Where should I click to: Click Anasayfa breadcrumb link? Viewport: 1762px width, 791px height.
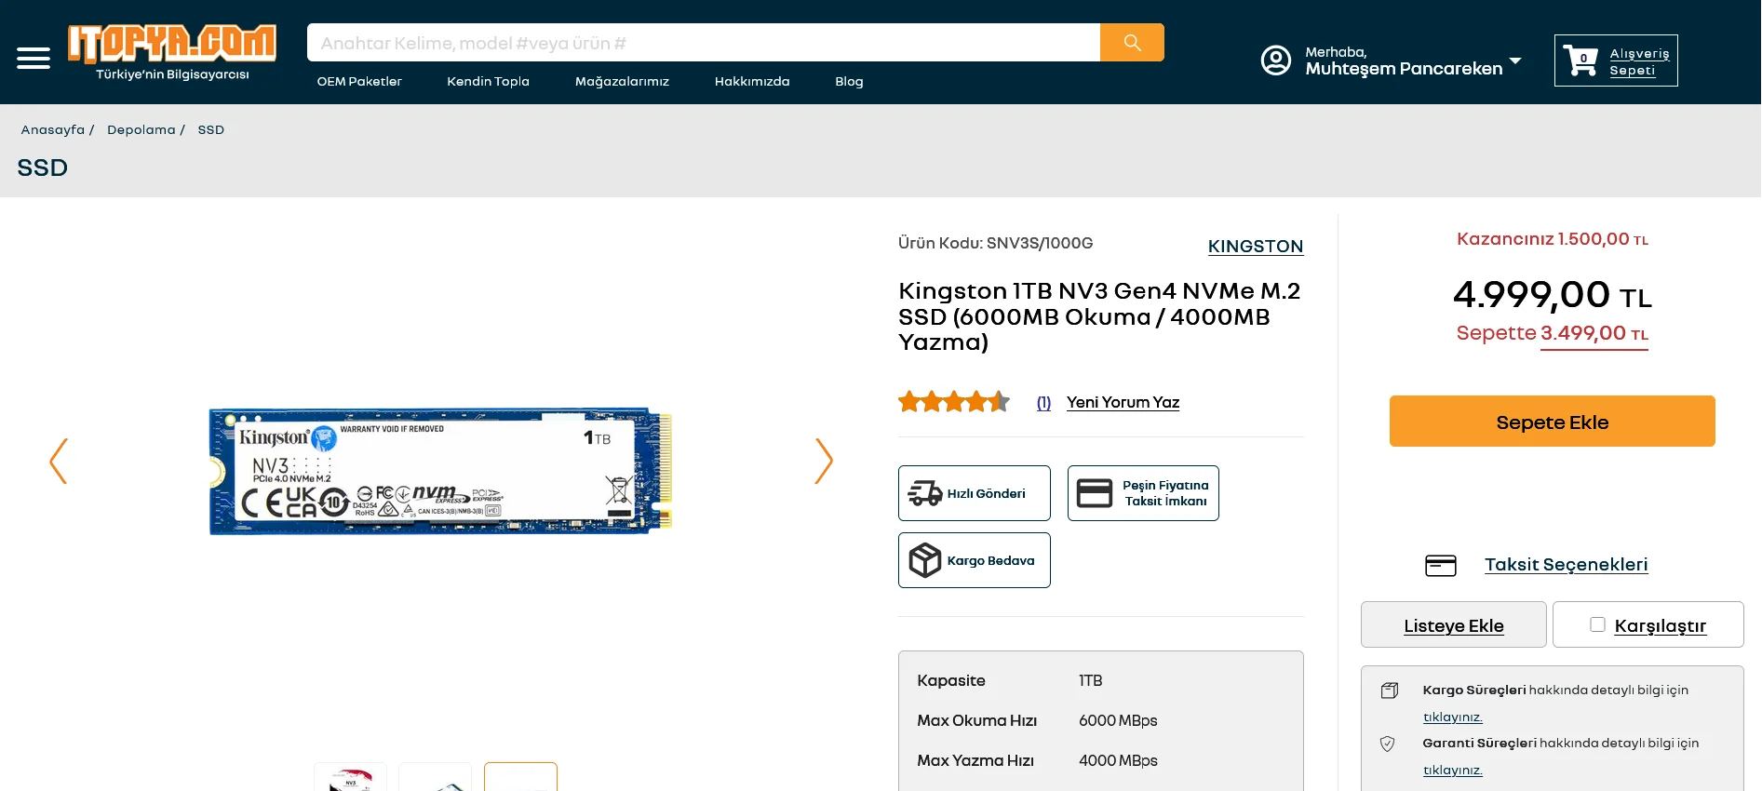tap(53, 130)
